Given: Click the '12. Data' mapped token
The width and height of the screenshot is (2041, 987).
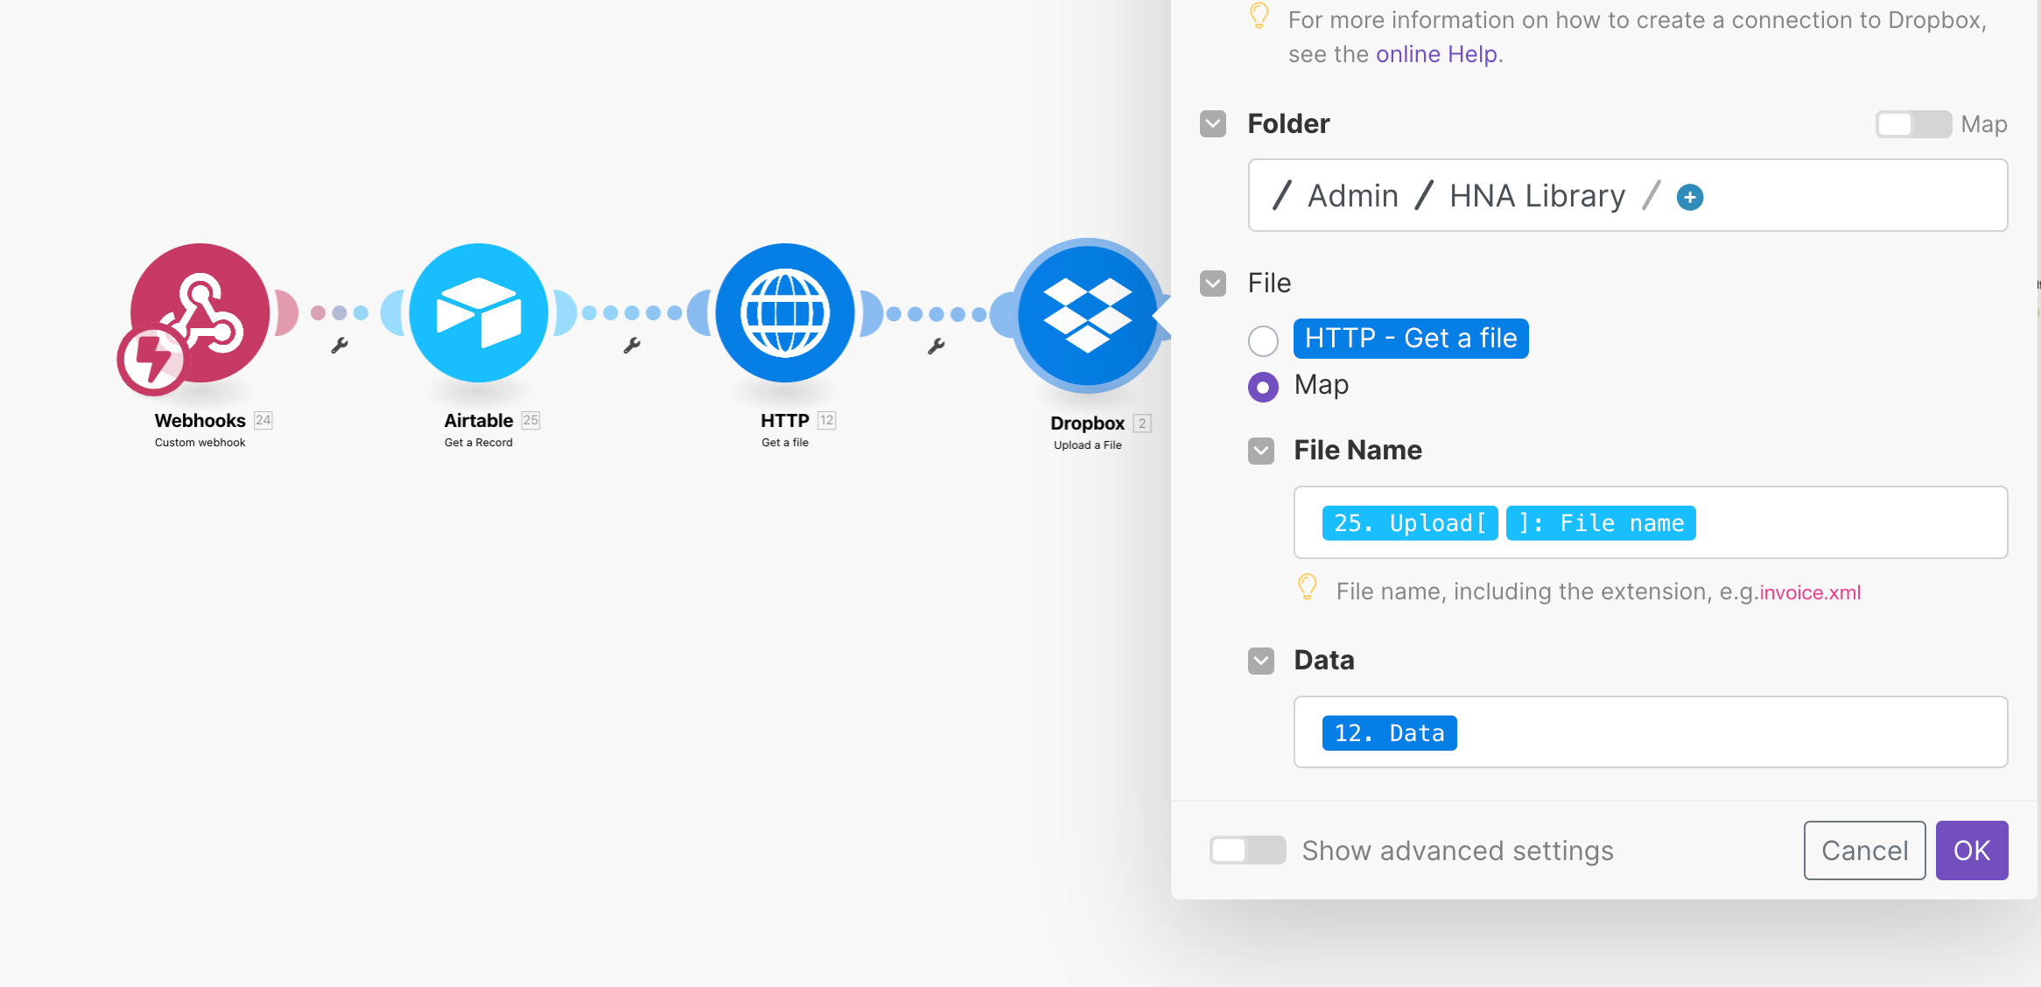Looking at the screenshot, I should click(1389, 733).
